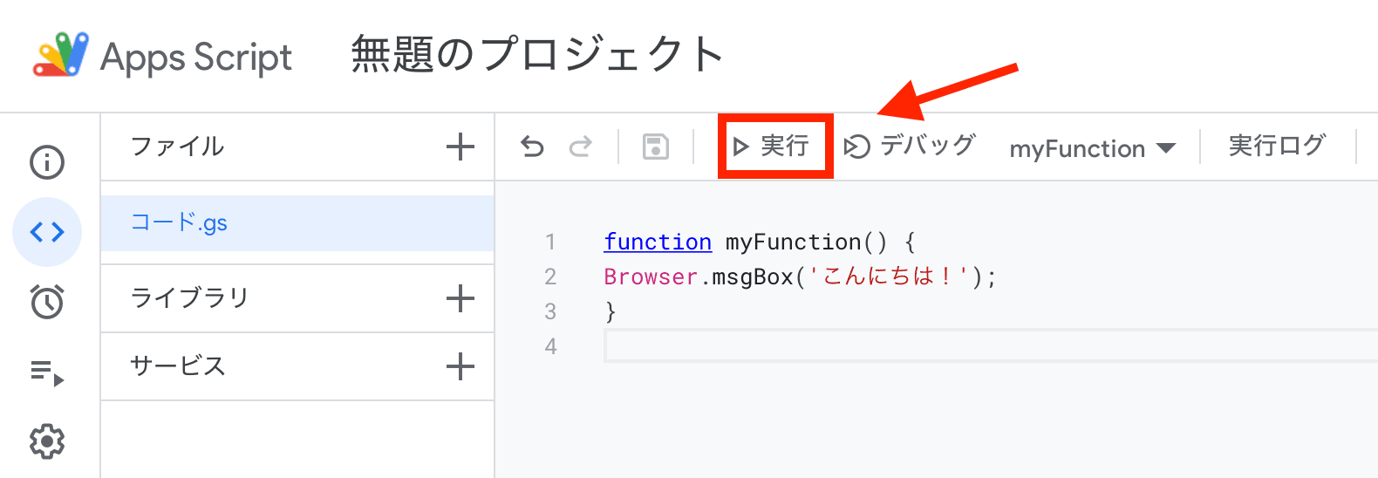Screen dimensions: 1378x478
Task: Add a service with plus icon
Action: (x=460, y=366)
